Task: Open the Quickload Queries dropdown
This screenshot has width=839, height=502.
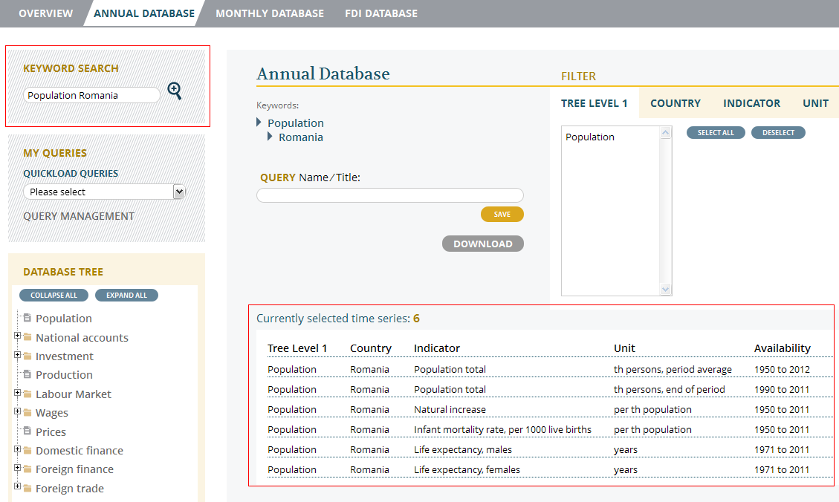Action: pyautogui.click(x=104, y=192)
